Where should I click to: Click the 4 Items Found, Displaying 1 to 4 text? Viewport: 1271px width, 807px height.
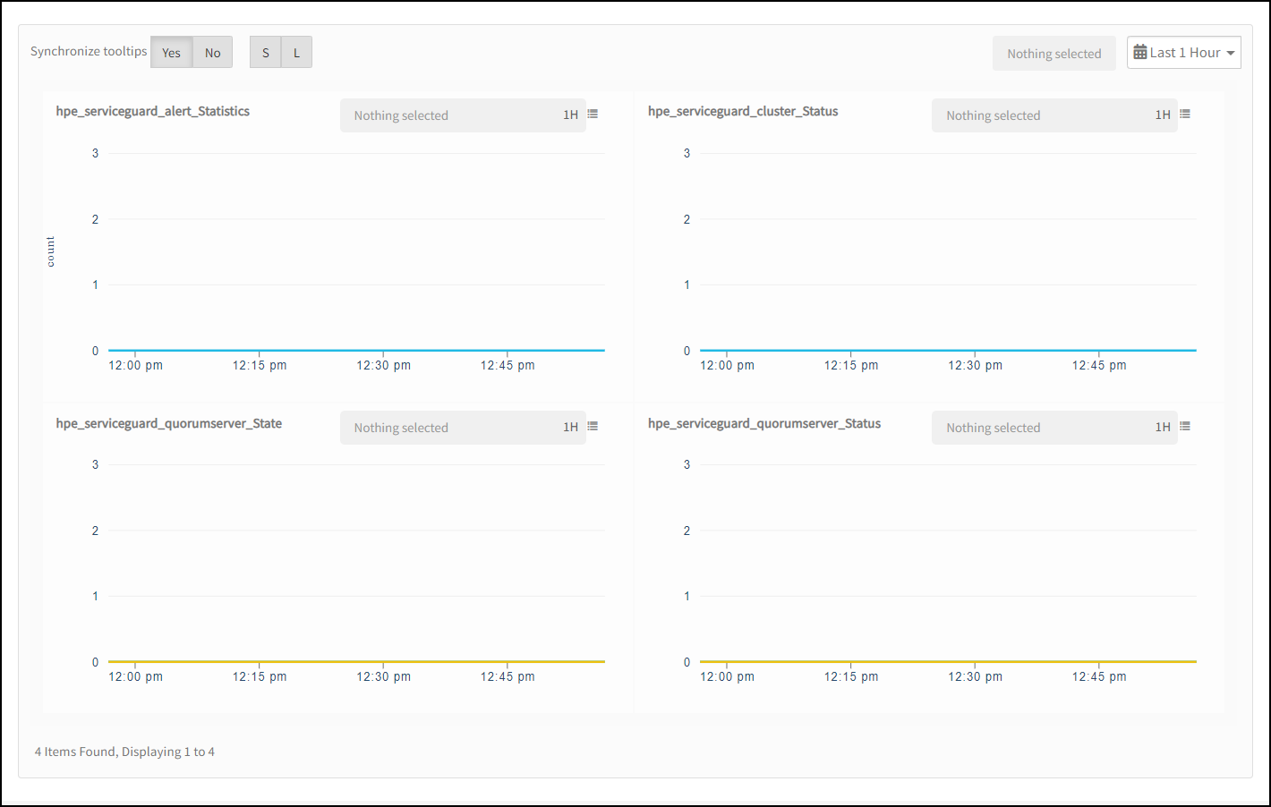coord(124,752)
